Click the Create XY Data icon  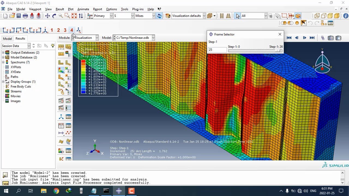[61, 125]
